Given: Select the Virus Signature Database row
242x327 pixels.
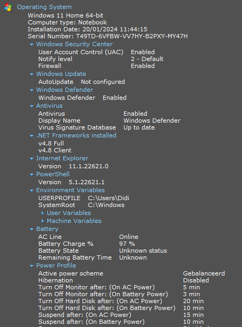Looking at the screenshot, I should click(97, 127).
